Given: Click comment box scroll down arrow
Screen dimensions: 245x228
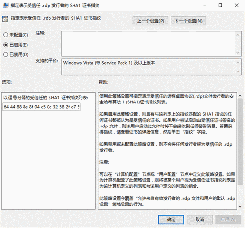Looking at the screenshot, I should coord(238,53).
